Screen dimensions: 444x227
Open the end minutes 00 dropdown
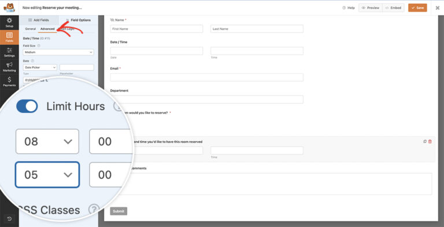[110, 175]
